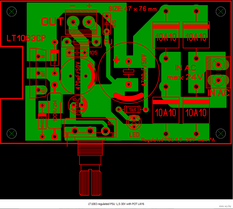This screenshot has height=209, width=233.
Task: Click the right fuse pad
Action: click(96, 42)
